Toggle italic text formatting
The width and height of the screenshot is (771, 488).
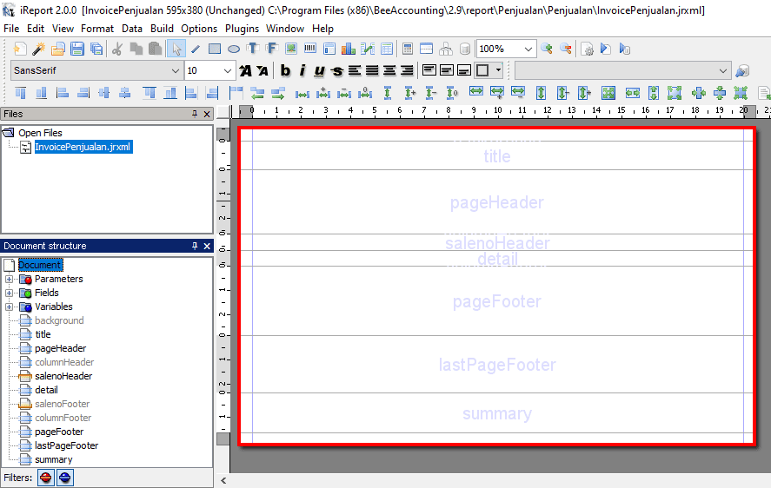tap(302, 71)
